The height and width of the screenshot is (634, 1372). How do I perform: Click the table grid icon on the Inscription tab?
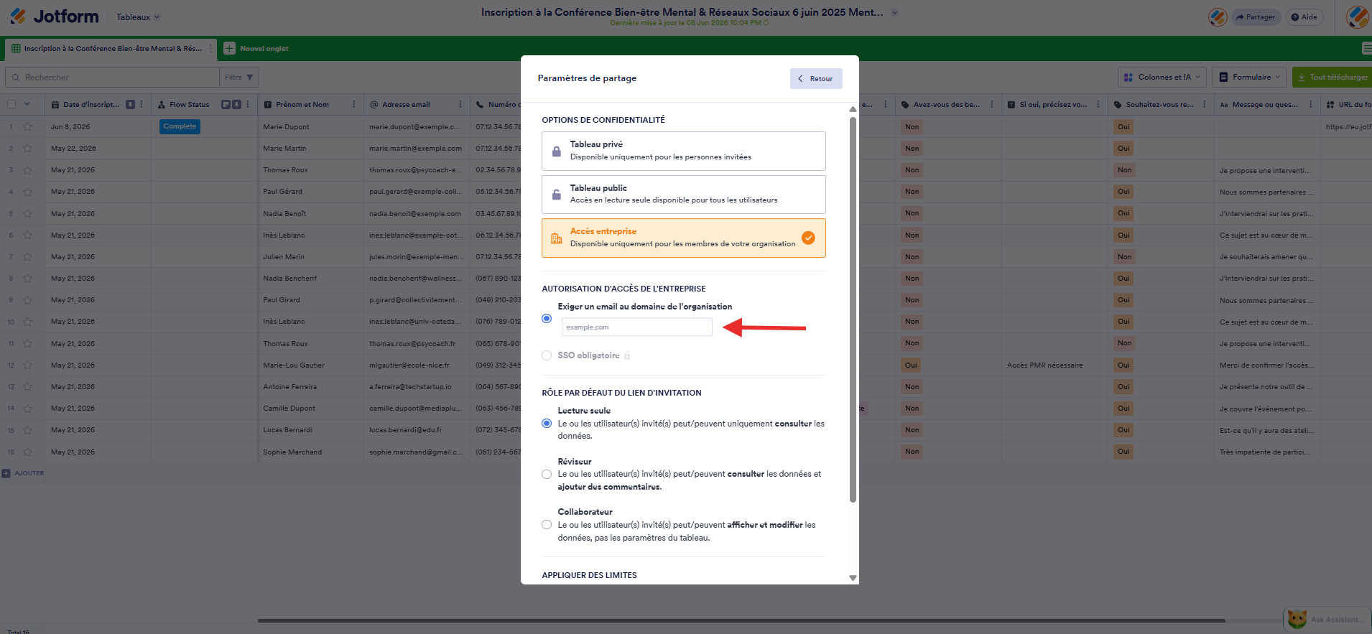coord(16,49)
